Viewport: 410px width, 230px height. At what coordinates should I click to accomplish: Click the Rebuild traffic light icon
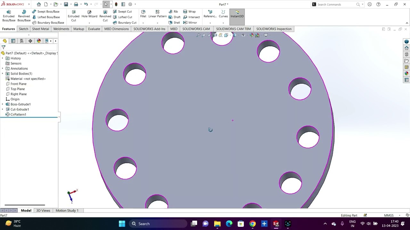pos(116,4)
